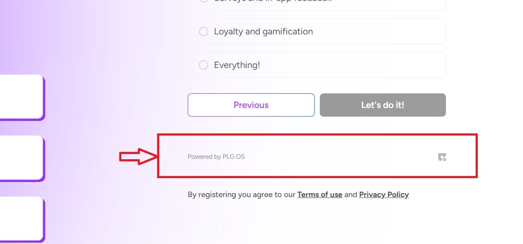Click the Loyalty and gamification label text
The width and height of the screenshot is (523, 244).
click(263, 31)
